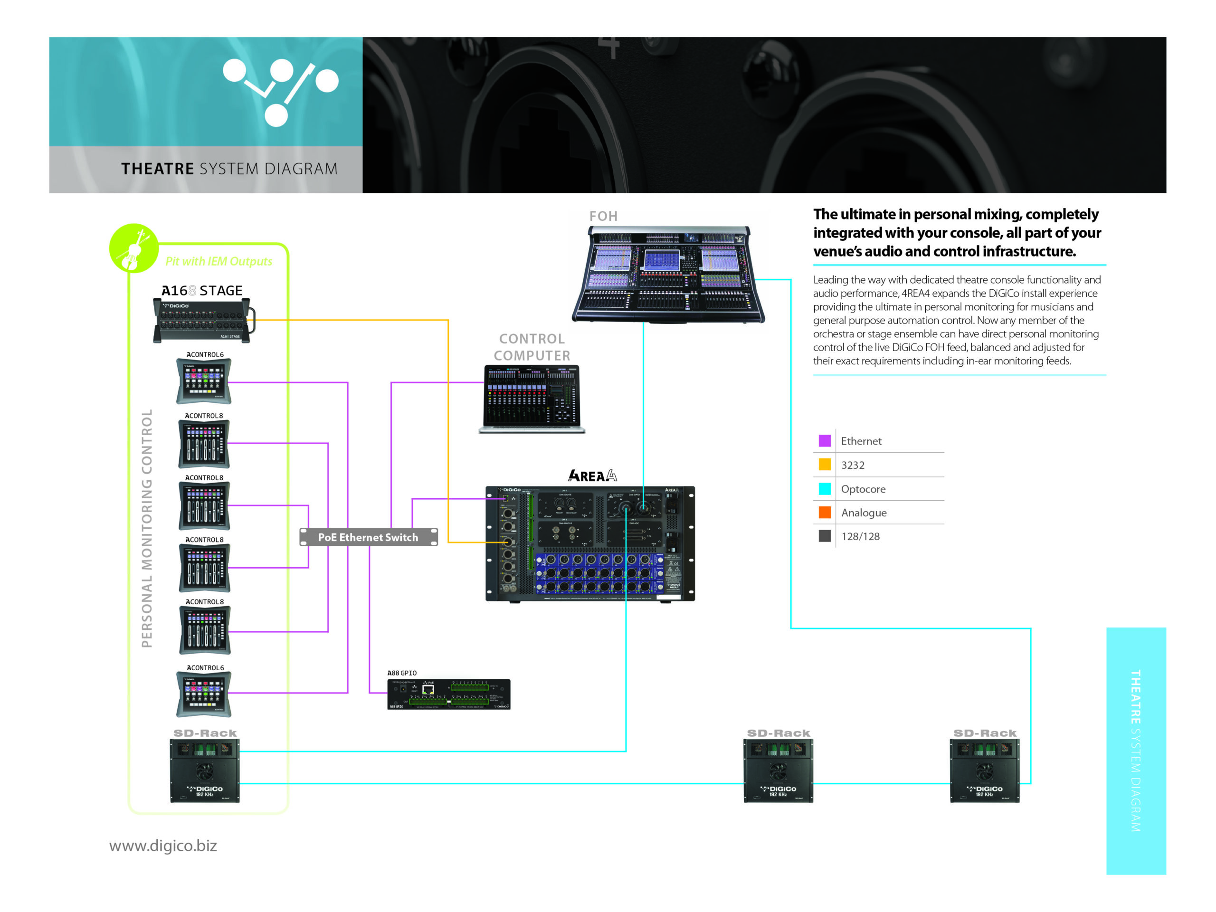This screenshot has width=1216, height=912.
Task: Click the 4REA4 logo text above rack
Action: coord(593,476)
